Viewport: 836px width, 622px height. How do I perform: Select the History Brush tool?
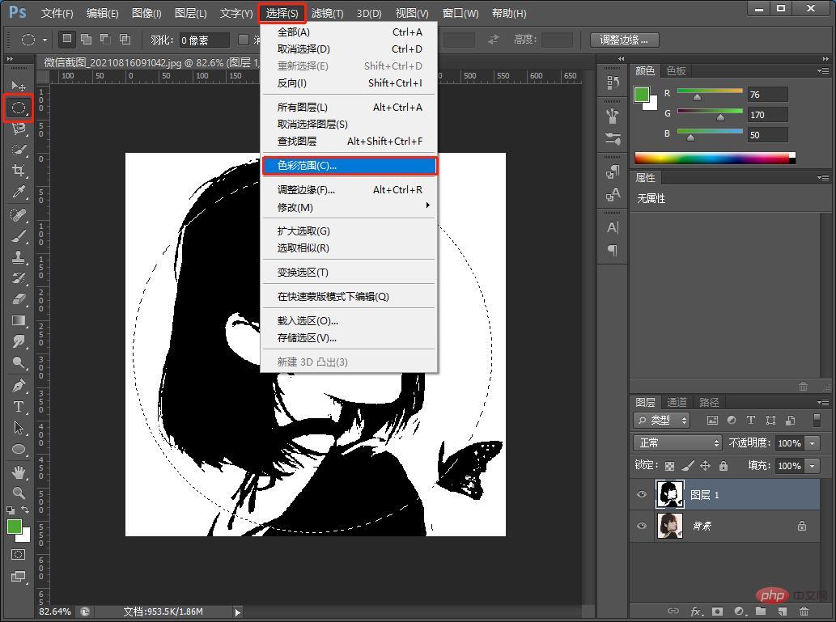(18, 277)
